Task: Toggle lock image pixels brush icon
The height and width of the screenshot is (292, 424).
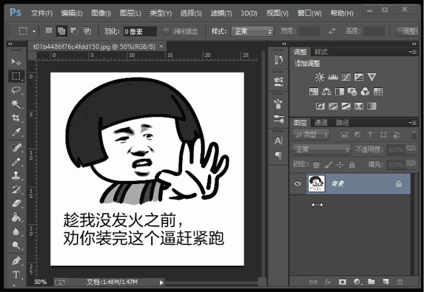Action: click(329, 164)
